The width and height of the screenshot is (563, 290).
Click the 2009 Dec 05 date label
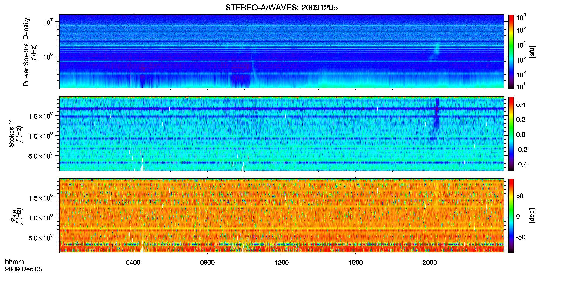(x=24, y=269)
